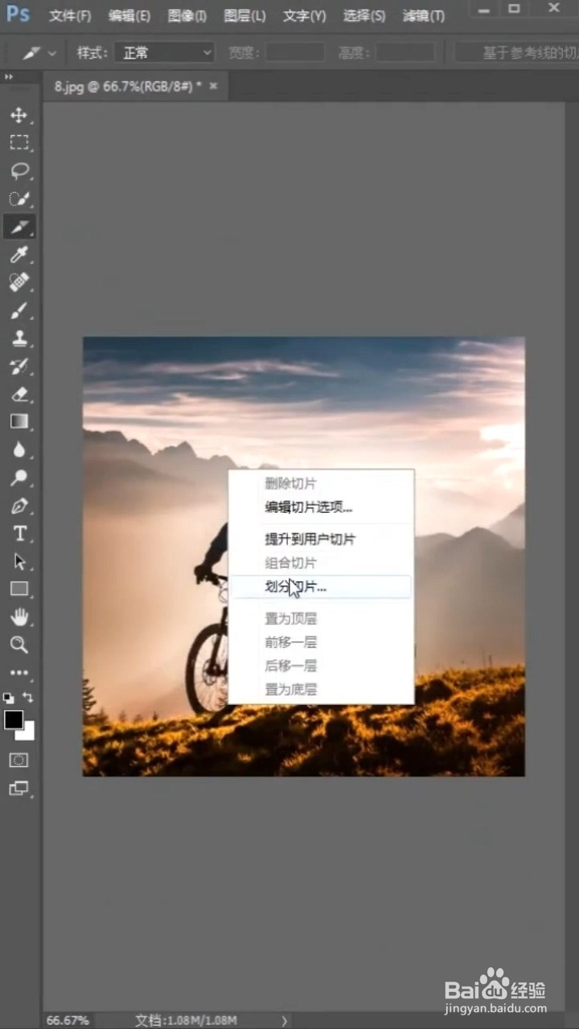The image size is (579, 1029).
Task: Expand the toolbar double-arrow
Action: [x=9, y=77]
